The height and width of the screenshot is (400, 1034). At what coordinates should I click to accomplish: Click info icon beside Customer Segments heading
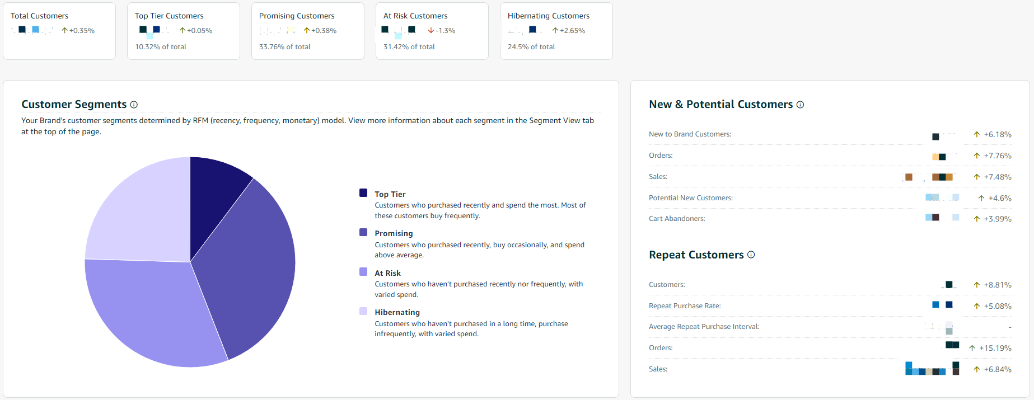(134, 105)
